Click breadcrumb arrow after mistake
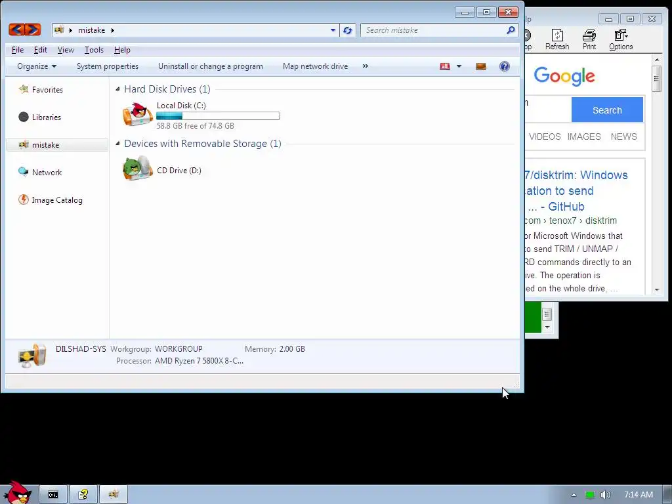This screenshot has height=504, width=672. click(113, 30)
